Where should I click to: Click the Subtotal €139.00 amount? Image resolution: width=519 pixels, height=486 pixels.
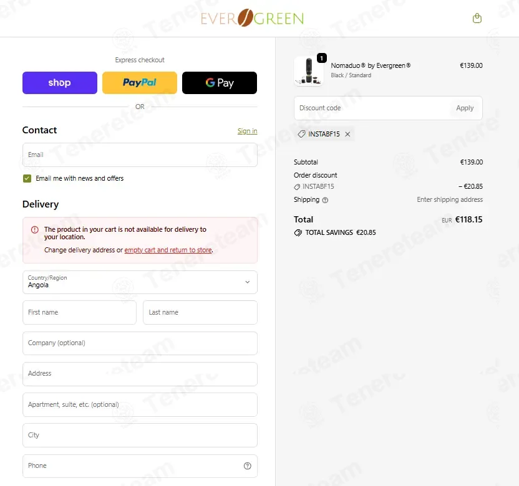click(472, 162)
